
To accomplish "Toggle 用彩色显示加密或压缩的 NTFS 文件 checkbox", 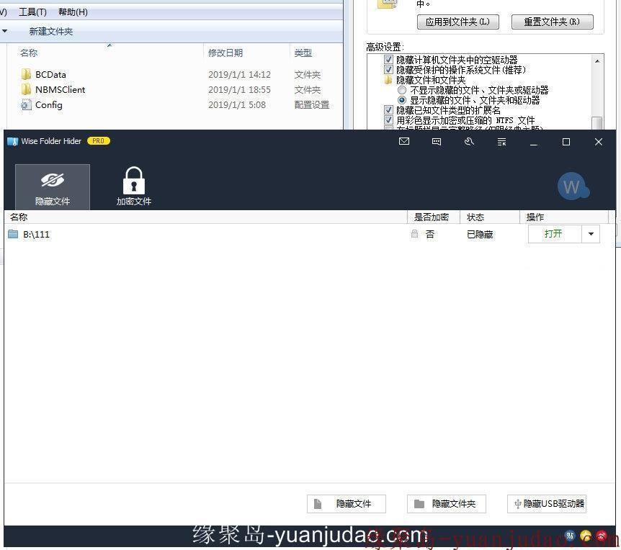I will [x=388, y=120].
